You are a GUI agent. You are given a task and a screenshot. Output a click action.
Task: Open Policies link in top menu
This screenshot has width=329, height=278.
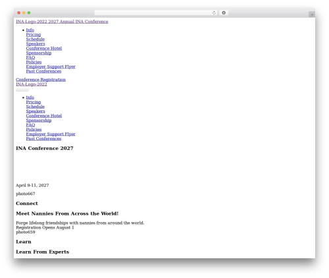[x=34, y=62]
